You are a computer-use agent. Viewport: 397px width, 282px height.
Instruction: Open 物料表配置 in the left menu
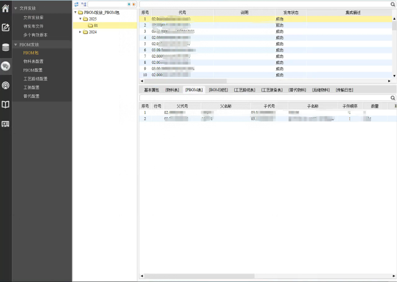33,61
